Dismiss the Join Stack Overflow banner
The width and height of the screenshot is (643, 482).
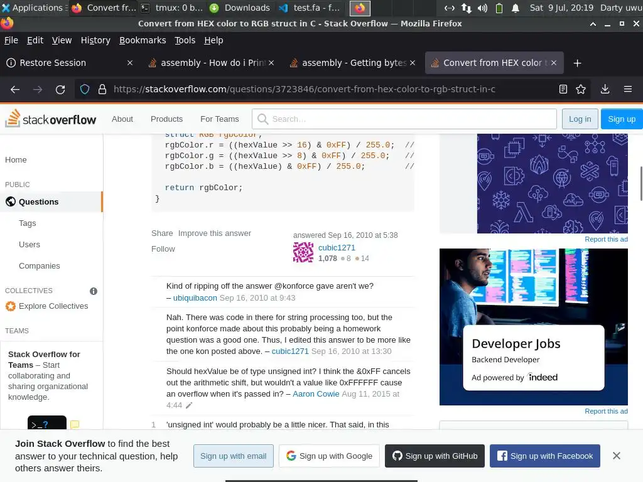pos(617,456)
